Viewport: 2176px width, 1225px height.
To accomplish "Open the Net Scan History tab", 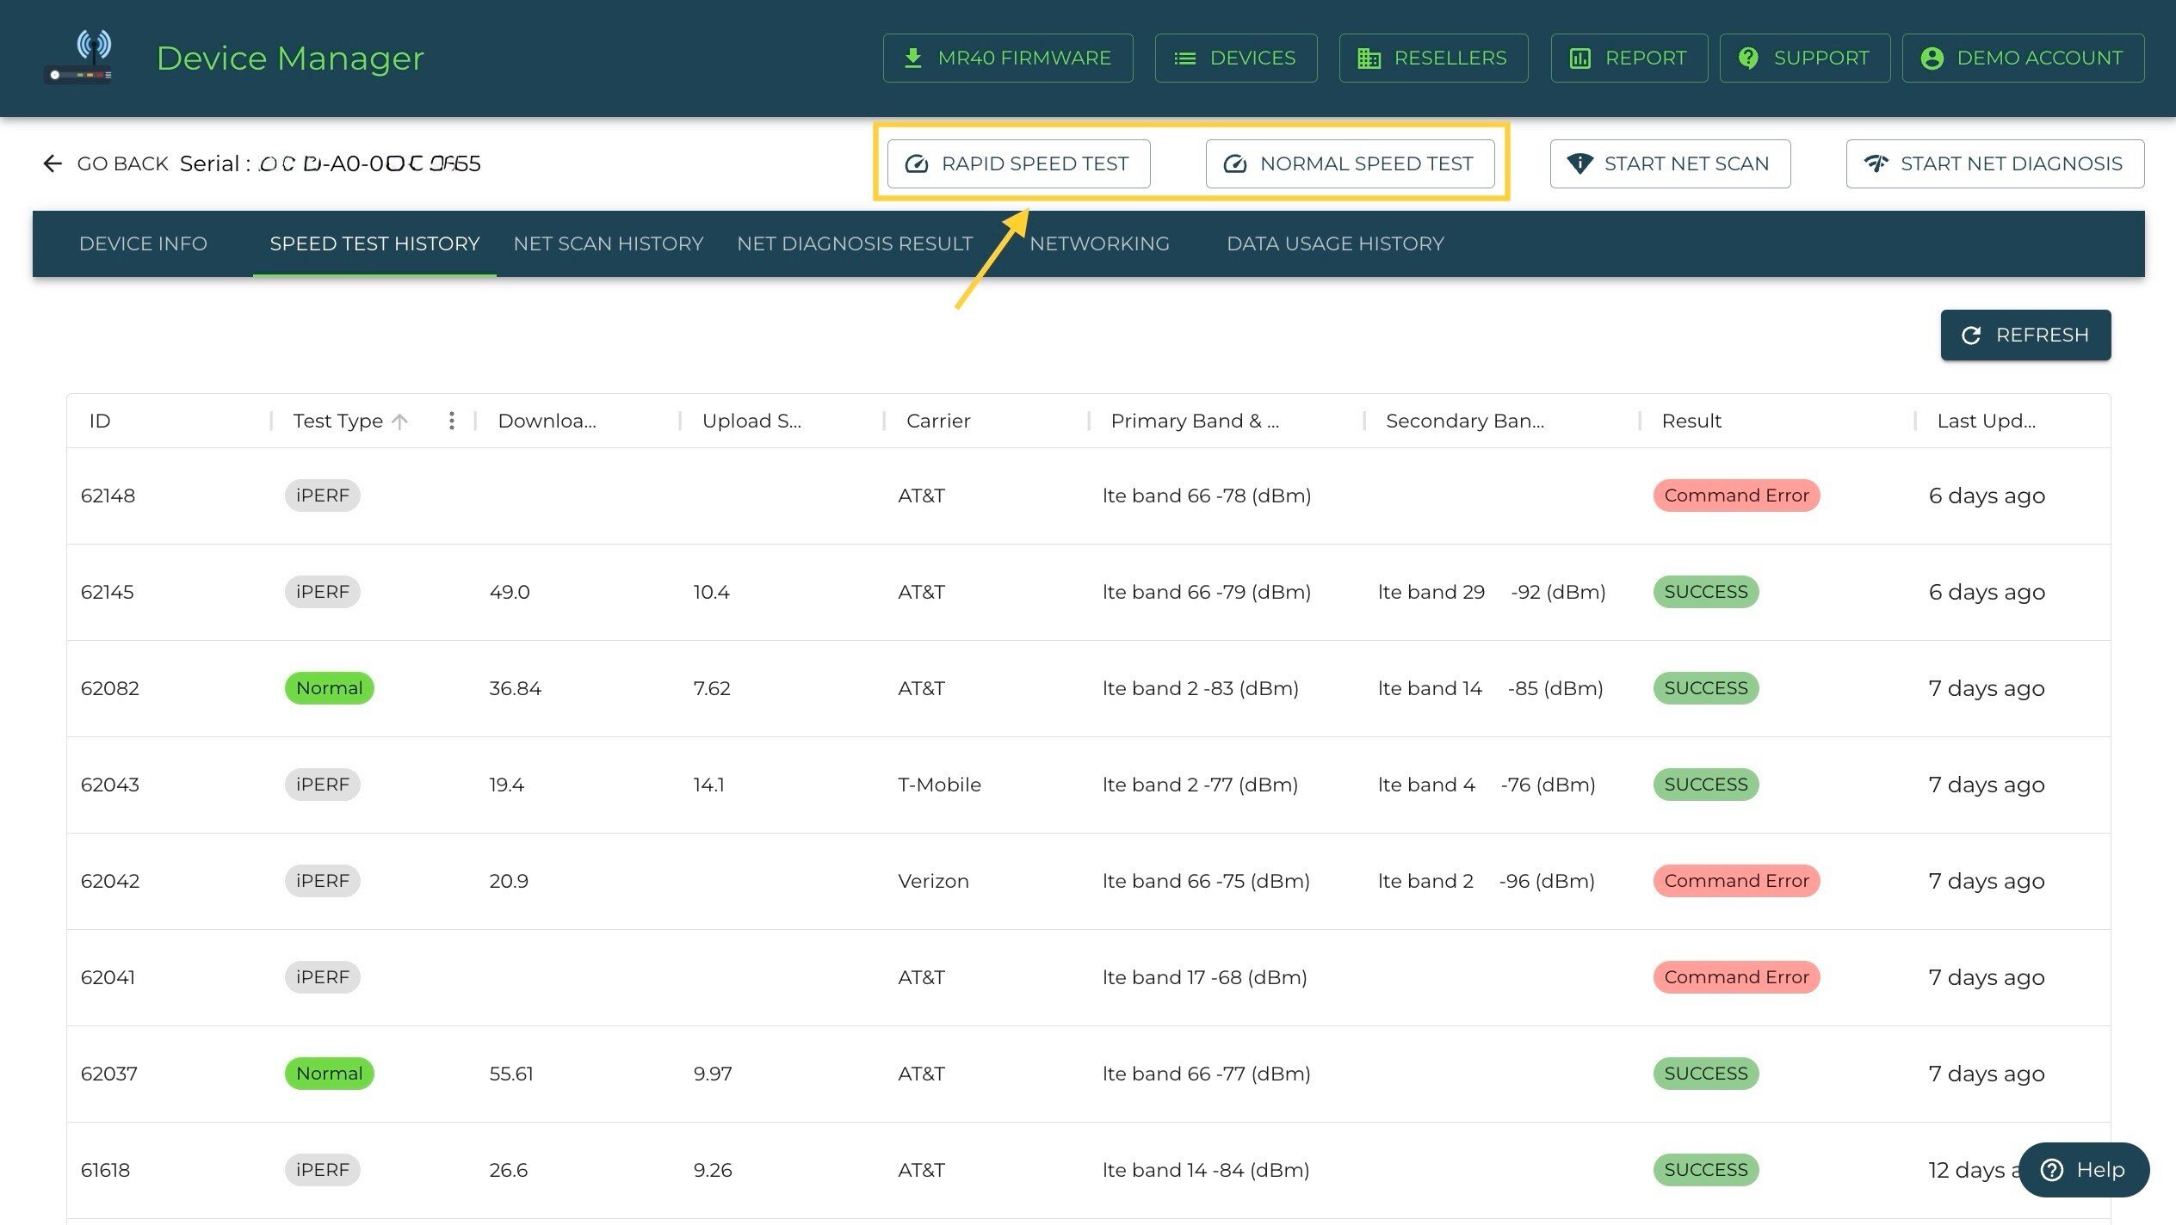I will coord(608,243).
